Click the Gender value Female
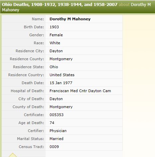Screen dimensions: 155x157 (x=56, y=35)
